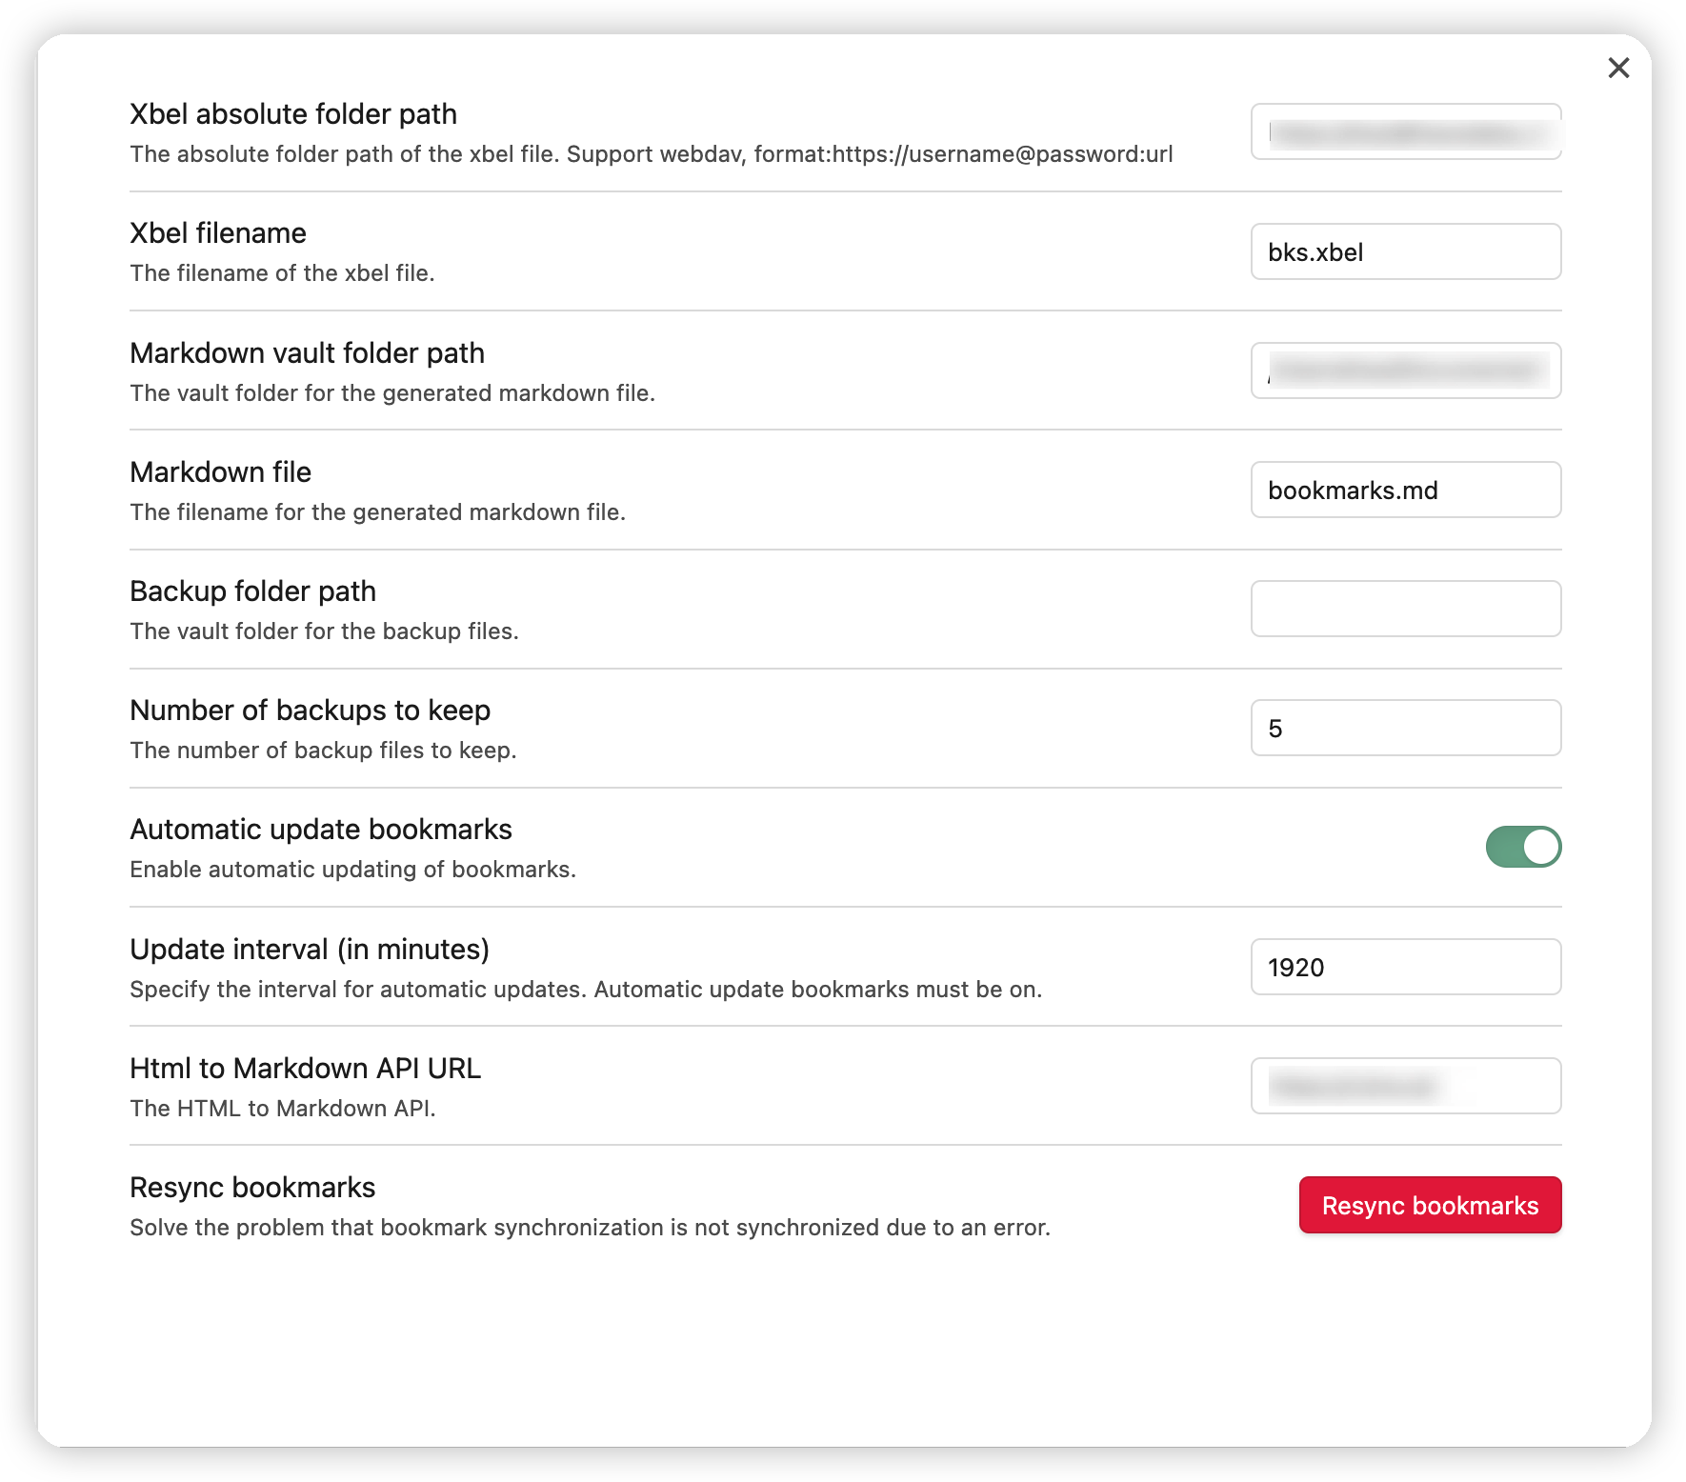
Task: Focus the empty Backup folder path field
Action: click(1406, 610)
